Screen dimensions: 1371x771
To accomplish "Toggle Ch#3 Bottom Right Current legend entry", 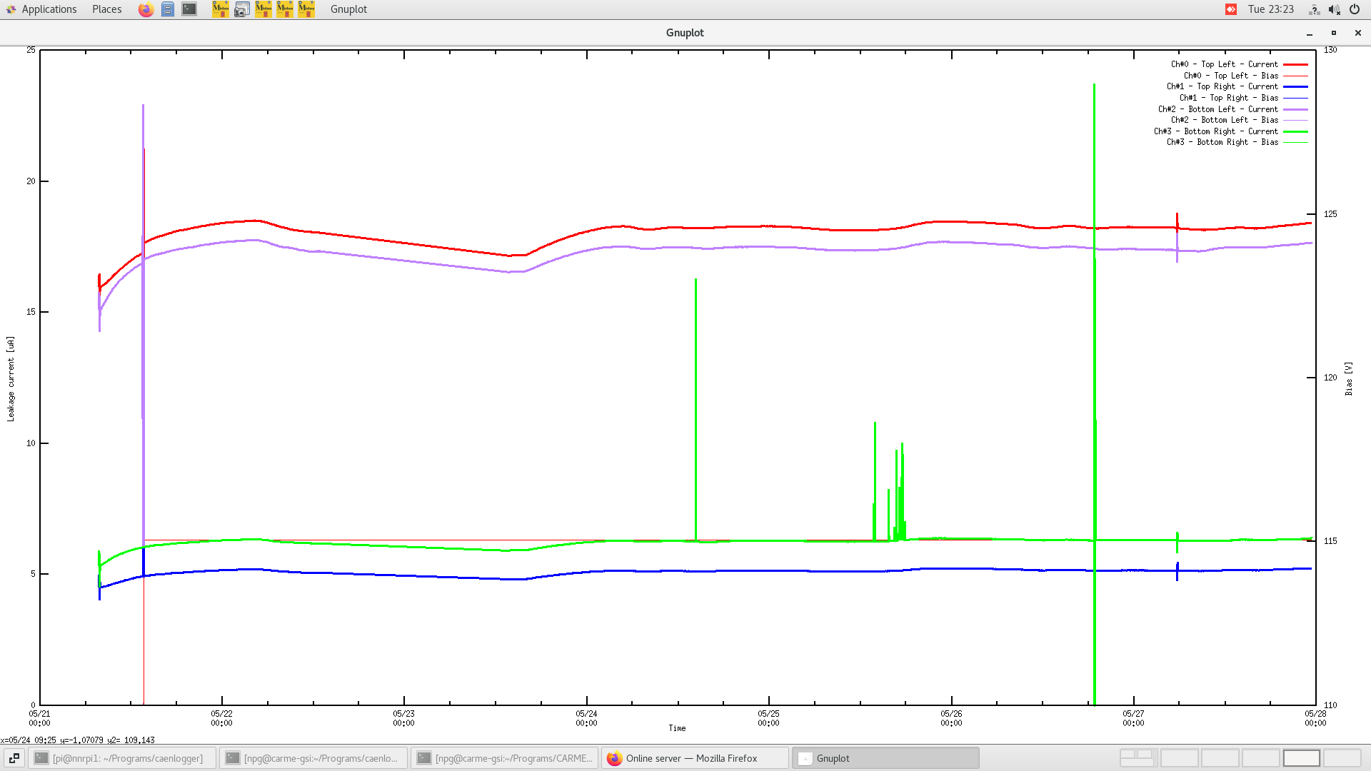I will [1216, 131].
